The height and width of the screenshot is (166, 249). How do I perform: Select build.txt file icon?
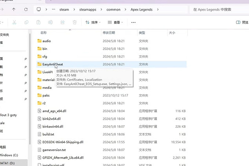point(39,134)
